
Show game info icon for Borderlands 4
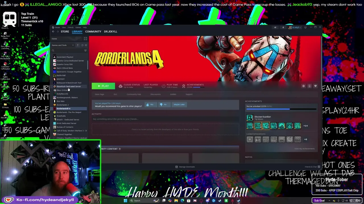point(309,86)
